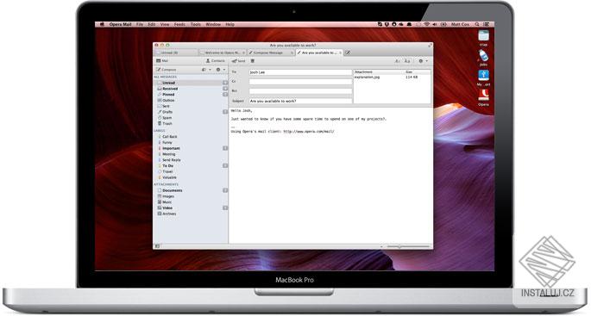Select the Meeting label
Screen dimensions: 591x316
click(x=191, y=154)
